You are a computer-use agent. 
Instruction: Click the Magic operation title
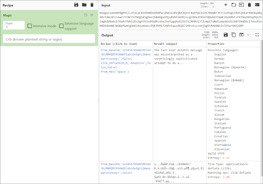(7, 15)
